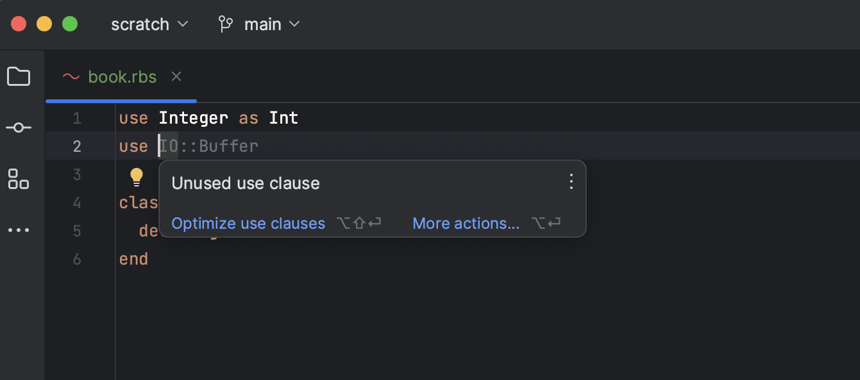
Task: Click the Integer type name on line 1
Action: (193, 119)
